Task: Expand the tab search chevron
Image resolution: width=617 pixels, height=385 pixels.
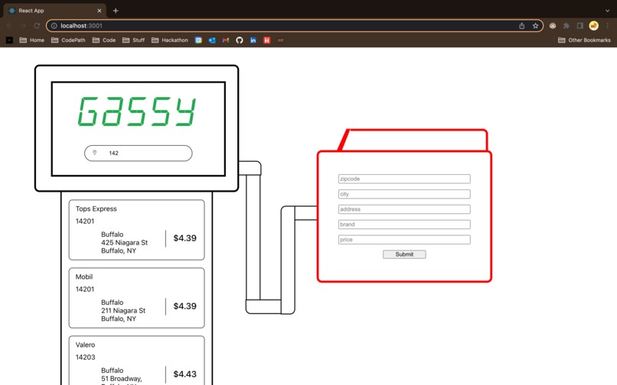Action: pos(608,11)
